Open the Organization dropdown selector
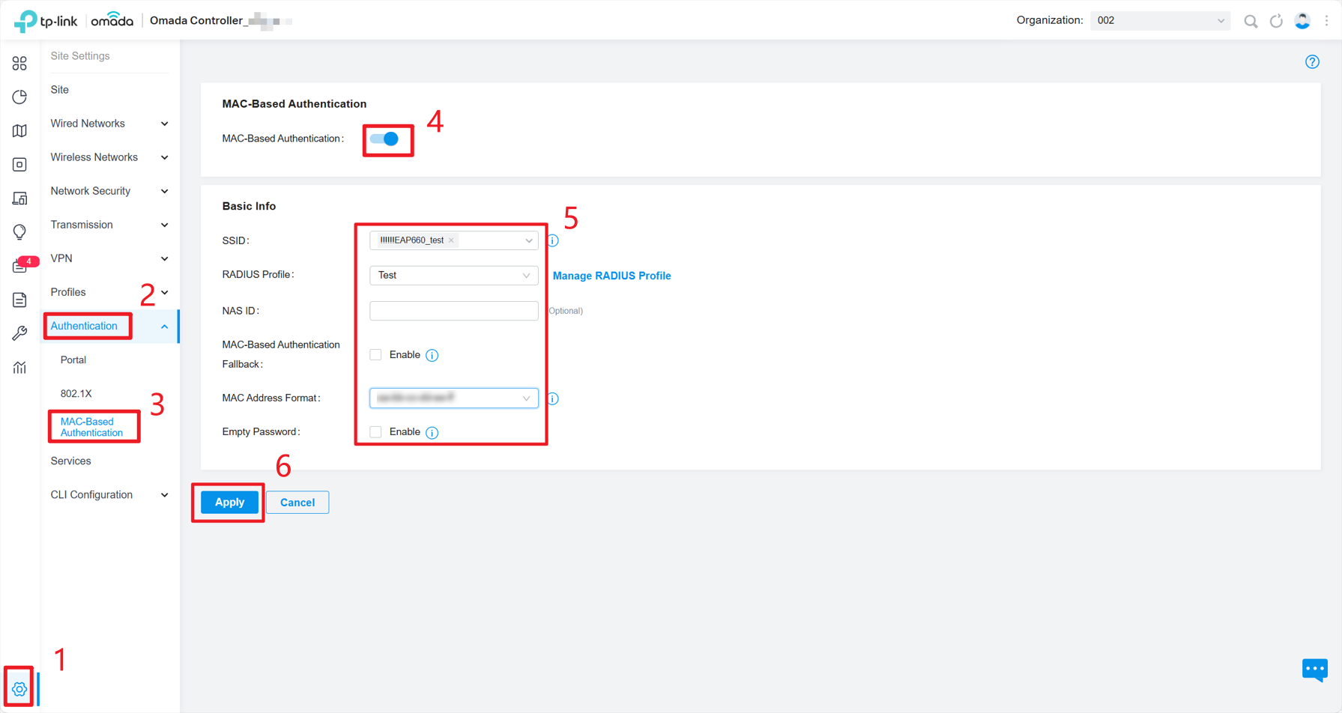This screenshot has width=1342, height=713. (x=1159, y=20)
